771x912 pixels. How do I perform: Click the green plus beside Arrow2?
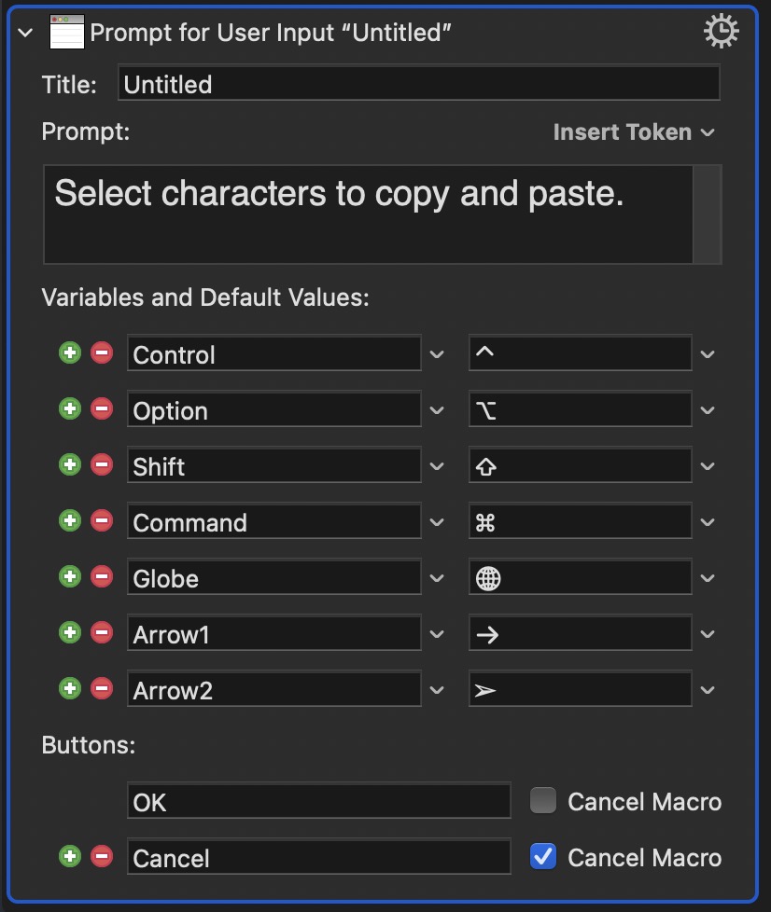click(70, 689)
